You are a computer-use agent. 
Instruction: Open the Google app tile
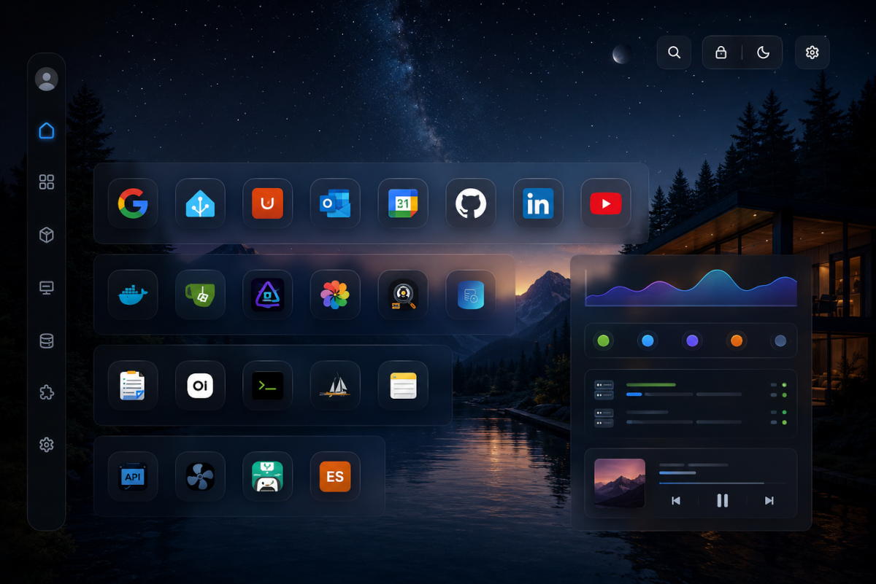tap(133, 203)
